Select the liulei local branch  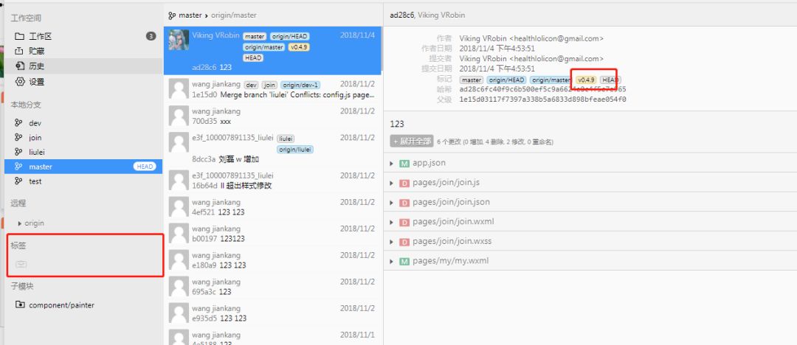coord(83,151)
